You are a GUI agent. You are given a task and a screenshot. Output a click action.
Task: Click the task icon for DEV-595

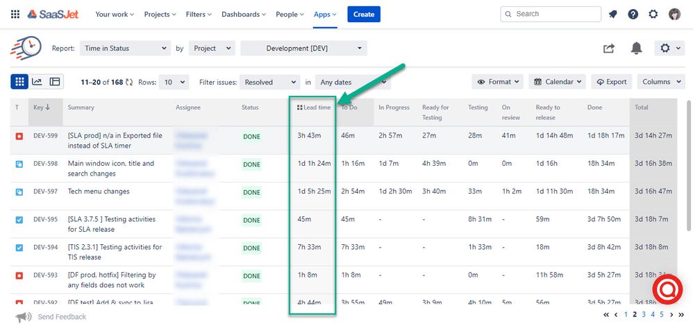(x=19, y=220)
